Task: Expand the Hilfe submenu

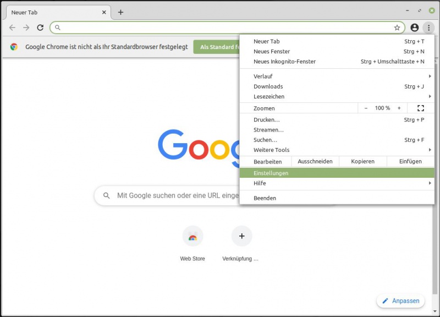Action: 337,183
